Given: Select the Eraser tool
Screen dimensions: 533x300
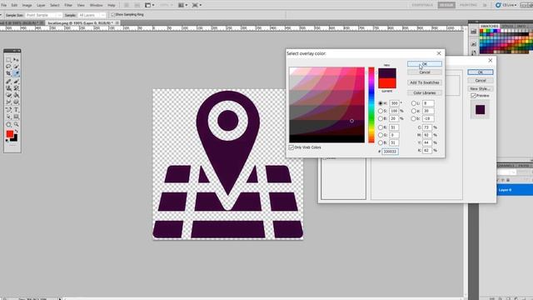Looking at the screenshot, I should 8,95.
